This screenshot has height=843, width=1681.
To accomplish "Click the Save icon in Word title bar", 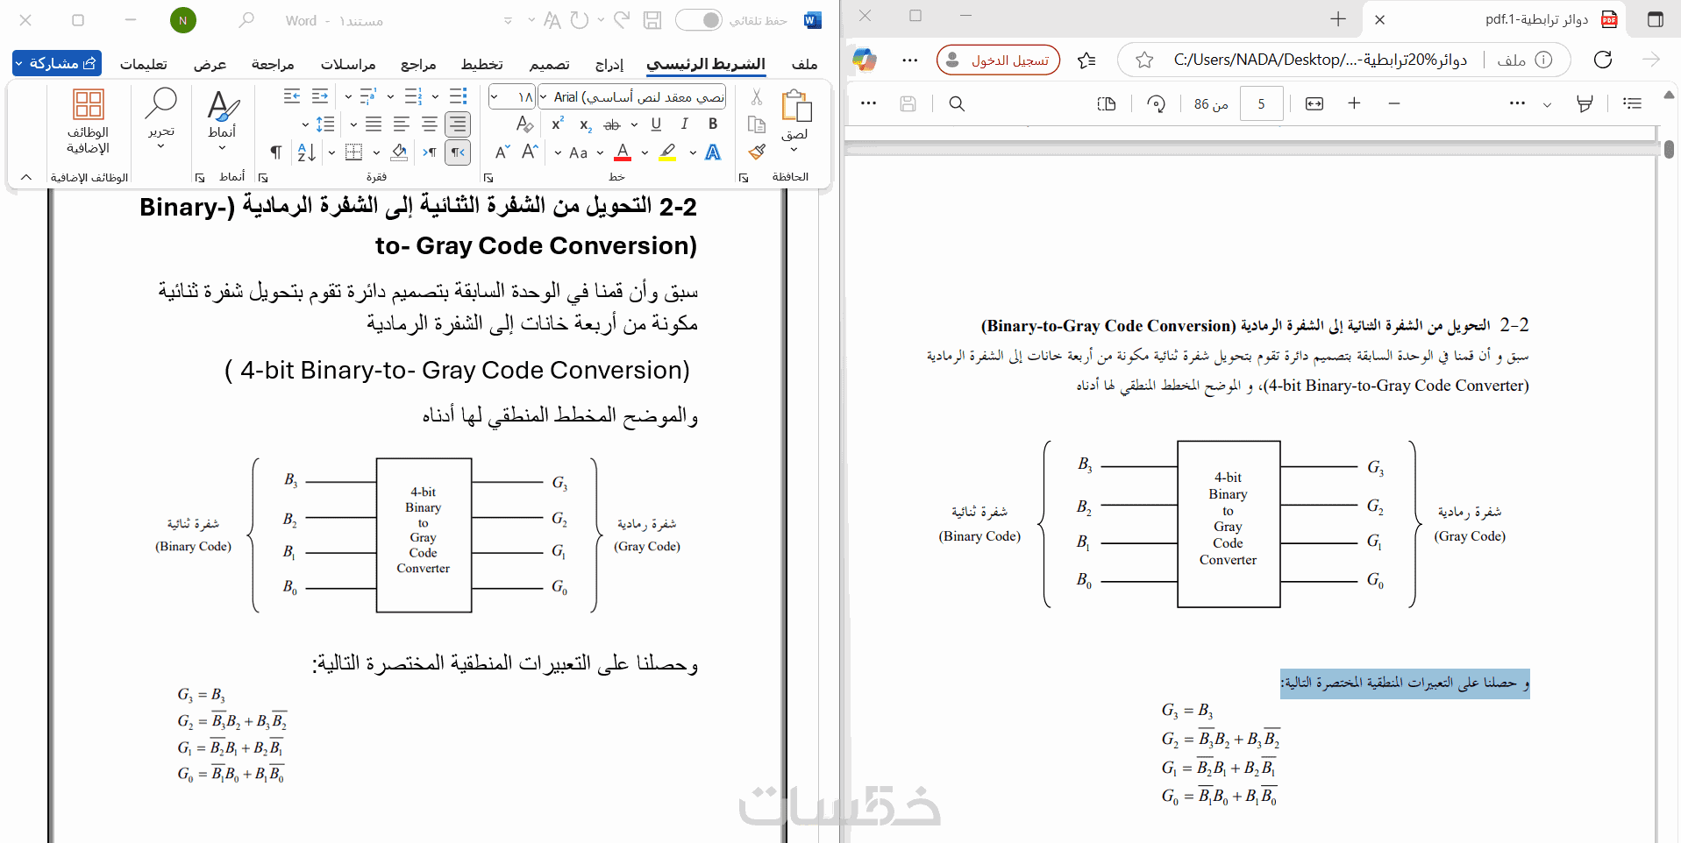I will point(652,20).
